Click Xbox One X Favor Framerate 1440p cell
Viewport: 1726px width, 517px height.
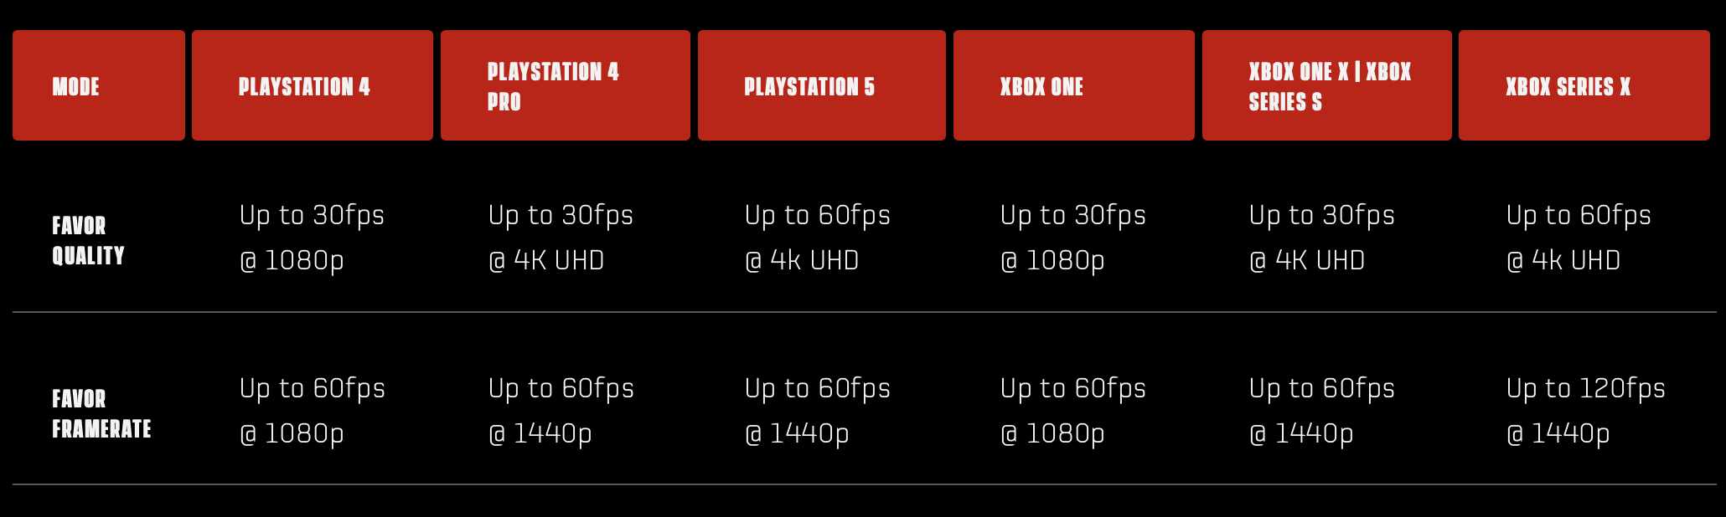coord(1322,411)
